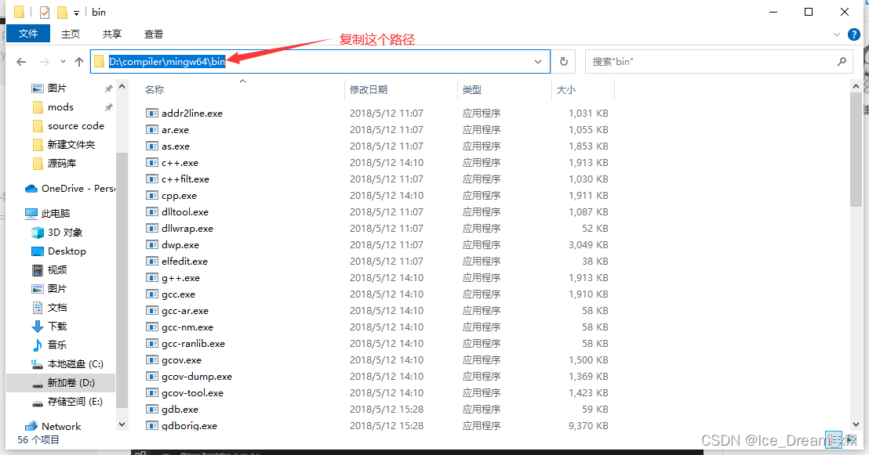Click the Back navigation arrow
The height and width of the screenshot is (455, 869).
(22, 62)
